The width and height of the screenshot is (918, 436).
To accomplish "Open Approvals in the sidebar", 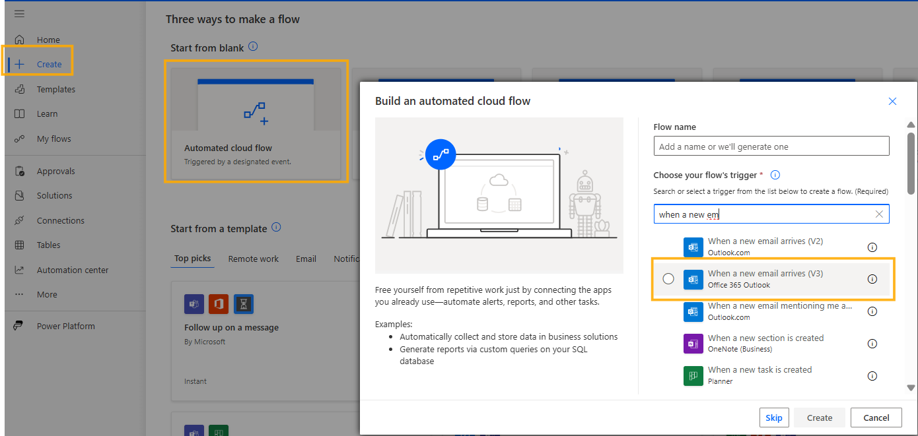I will (x=55, y=171).
